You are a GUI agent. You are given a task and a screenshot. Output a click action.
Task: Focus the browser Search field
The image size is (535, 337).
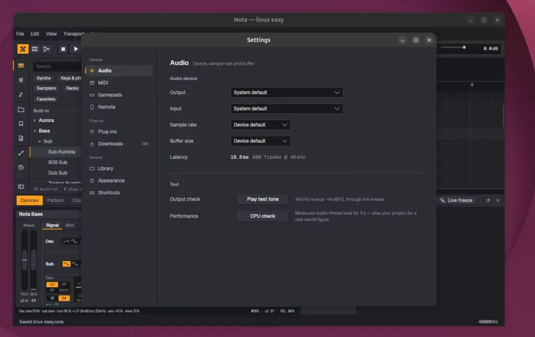point(58,66)
